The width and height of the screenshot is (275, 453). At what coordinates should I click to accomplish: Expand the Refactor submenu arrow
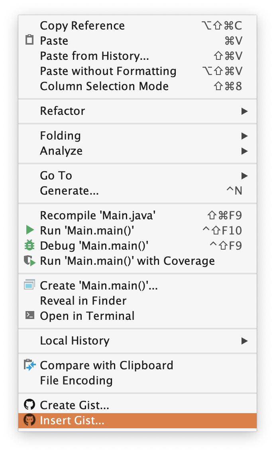pos(244,111)
